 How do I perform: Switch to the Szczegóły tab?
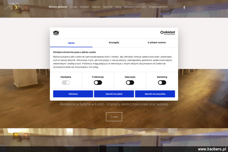[x=114, y=43]
